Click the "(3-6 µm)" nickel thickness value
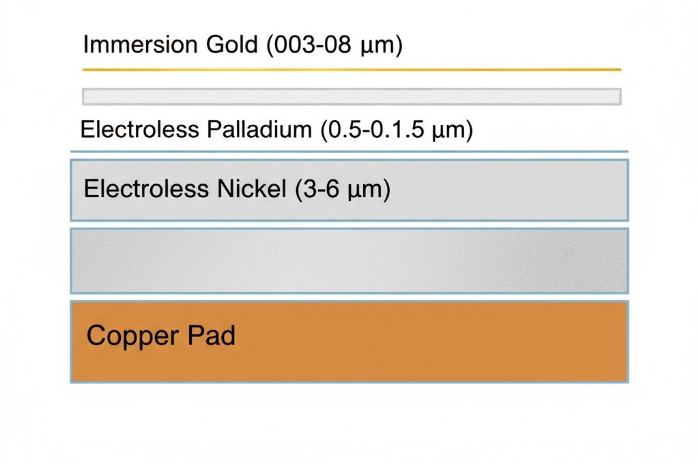The width and height of the screenshot is (699, 466). coord(343,190)
